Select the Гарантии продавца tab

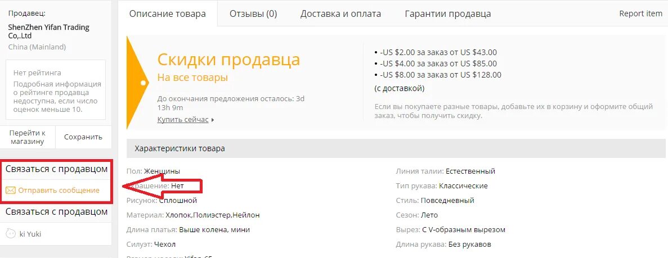pyautogui.click(x=448, y=13)
